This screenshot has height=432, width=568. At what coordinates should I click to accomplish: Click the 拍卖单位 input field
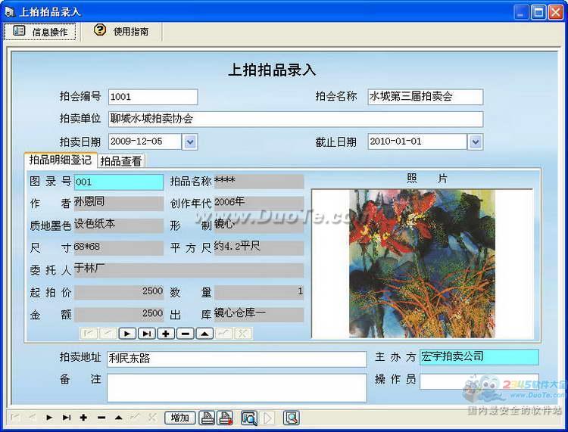pyautogui.click(x=295, y=119)
